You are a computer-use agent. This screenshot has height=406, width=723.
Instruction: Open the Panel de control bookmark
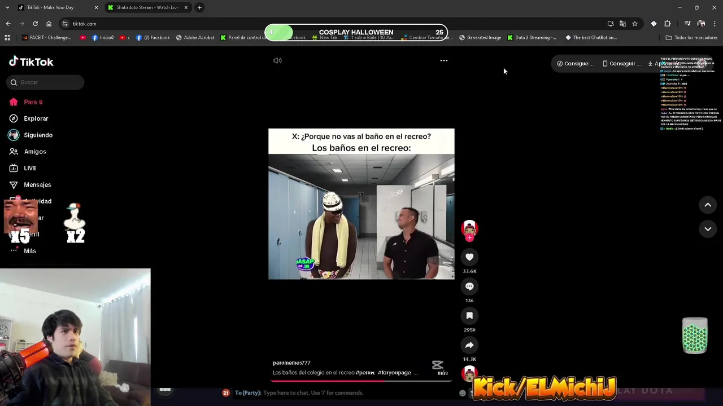click(243, 38)
